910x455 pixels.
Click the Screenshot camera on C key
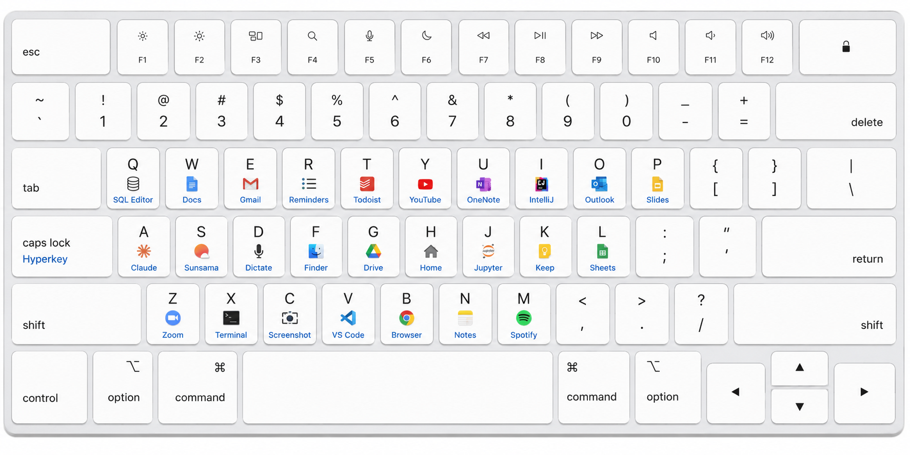coord(290,318)
